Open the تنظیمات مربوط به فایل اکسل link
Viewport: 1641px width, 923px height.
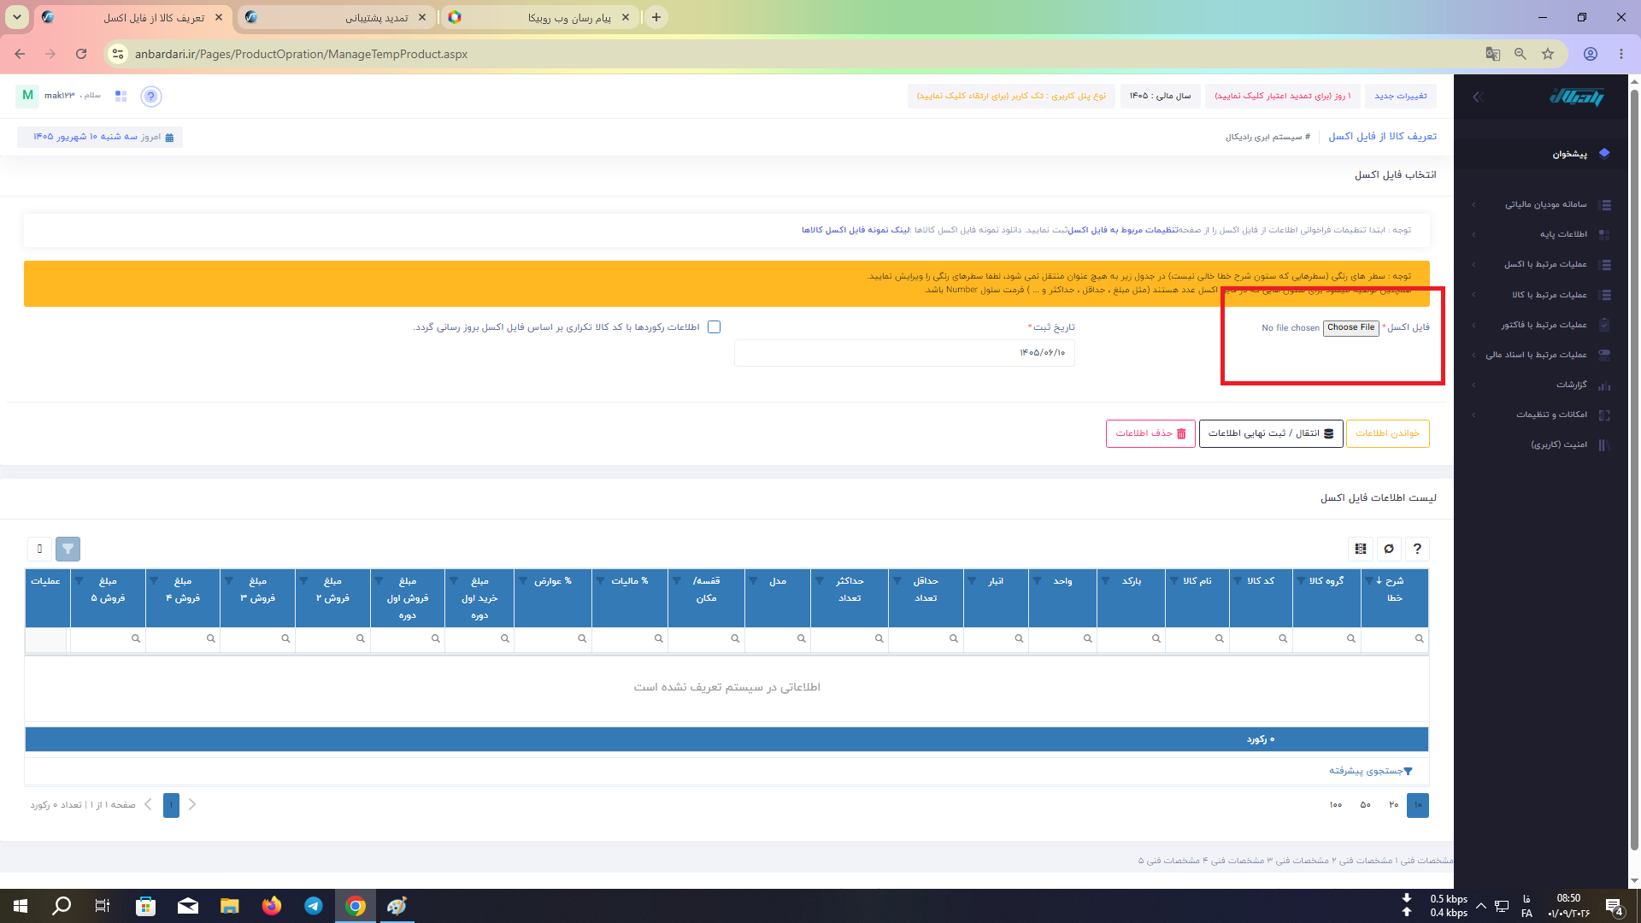[x=1122, y=230]
